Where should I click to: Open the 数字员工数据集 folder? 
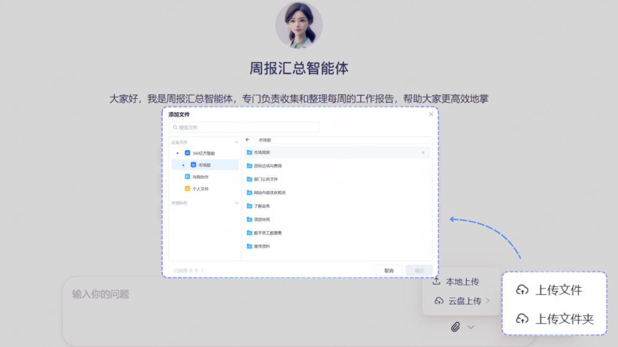pos(267,233)
